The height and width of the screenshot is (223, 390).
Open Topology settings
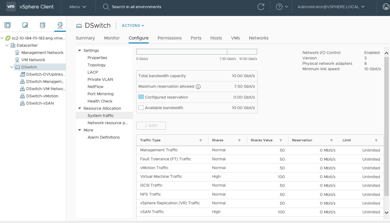pos(97,65)
